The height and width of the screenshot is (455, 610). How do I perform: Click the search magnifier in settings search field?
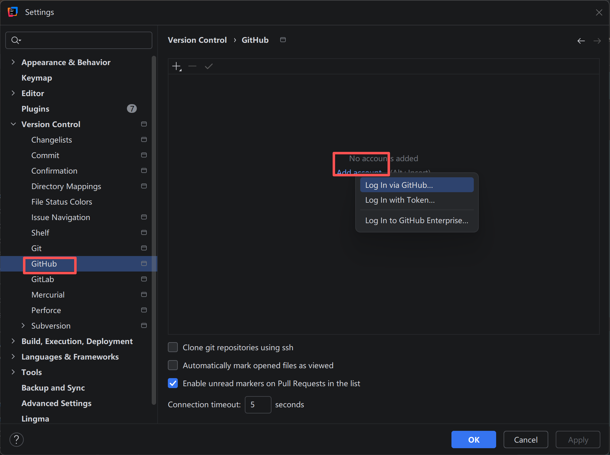[16, 40]
